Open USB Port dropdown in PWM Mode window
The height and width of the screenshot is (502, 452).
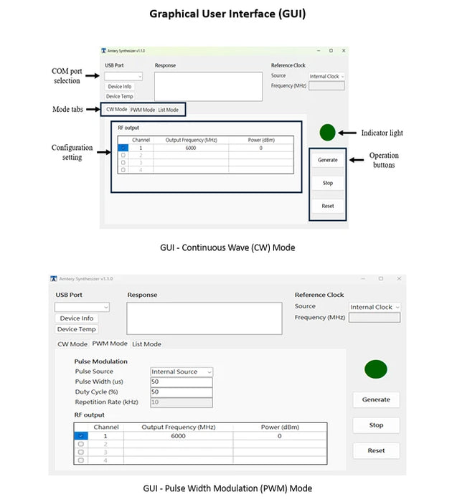(x=82, y=307)
